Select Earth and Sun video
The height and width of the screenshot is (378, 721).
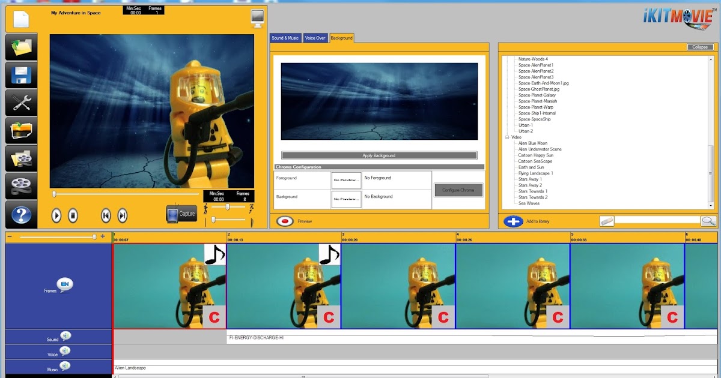point(531,167)
